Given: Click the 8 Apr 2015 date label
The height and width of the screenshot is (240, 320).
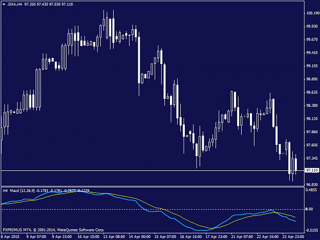Looking at the screenshot, I should (x=10, y=237).
